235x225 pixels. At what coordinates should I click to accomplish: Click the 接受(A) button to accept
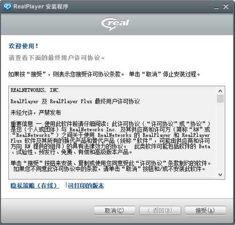pos(205,210)
